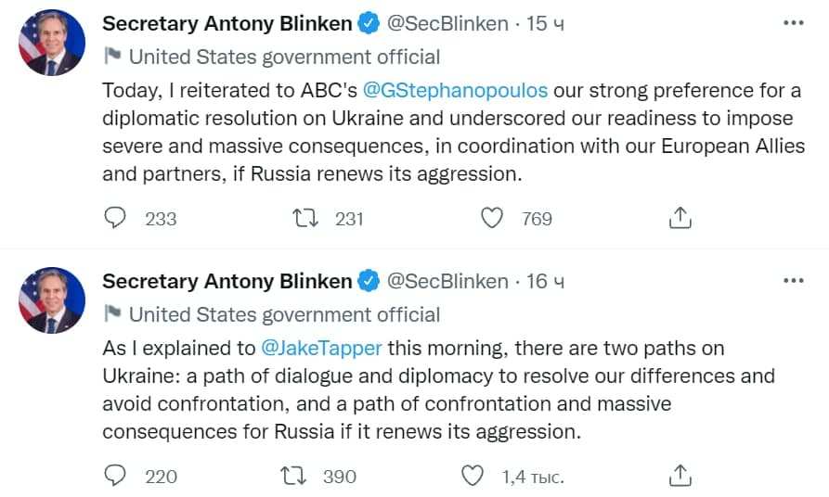
Task: Reply to the GStephanopoulos tweet
Action: tap(115, 218)
